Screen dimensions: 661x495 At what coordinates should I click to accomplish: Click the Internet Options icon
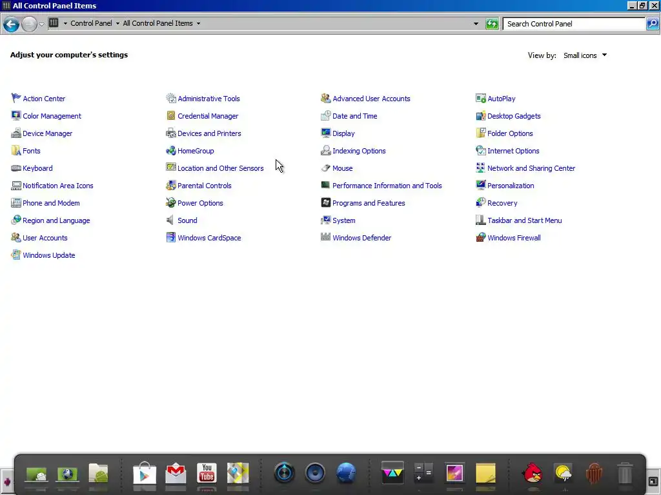pyautogui.click(x=480, y=150)
